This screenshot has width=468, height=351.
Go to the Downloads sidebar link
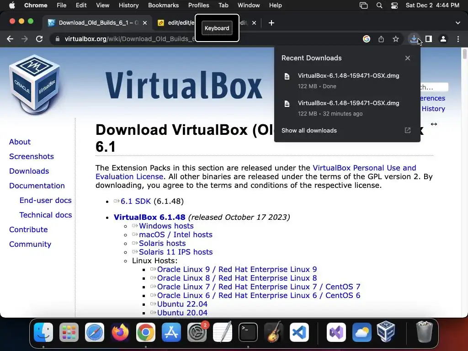pos(29,171)
